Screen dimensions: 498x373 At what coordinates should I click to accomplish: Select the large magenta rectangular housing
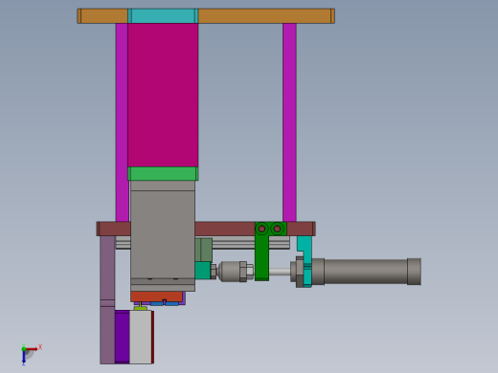(x=163, y=95)
